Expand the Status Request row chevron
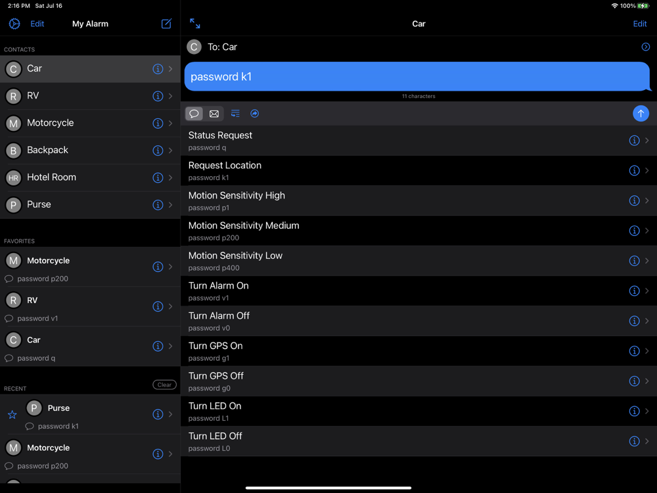The height and width of the screenshot is (493, 657). (647, 141)
